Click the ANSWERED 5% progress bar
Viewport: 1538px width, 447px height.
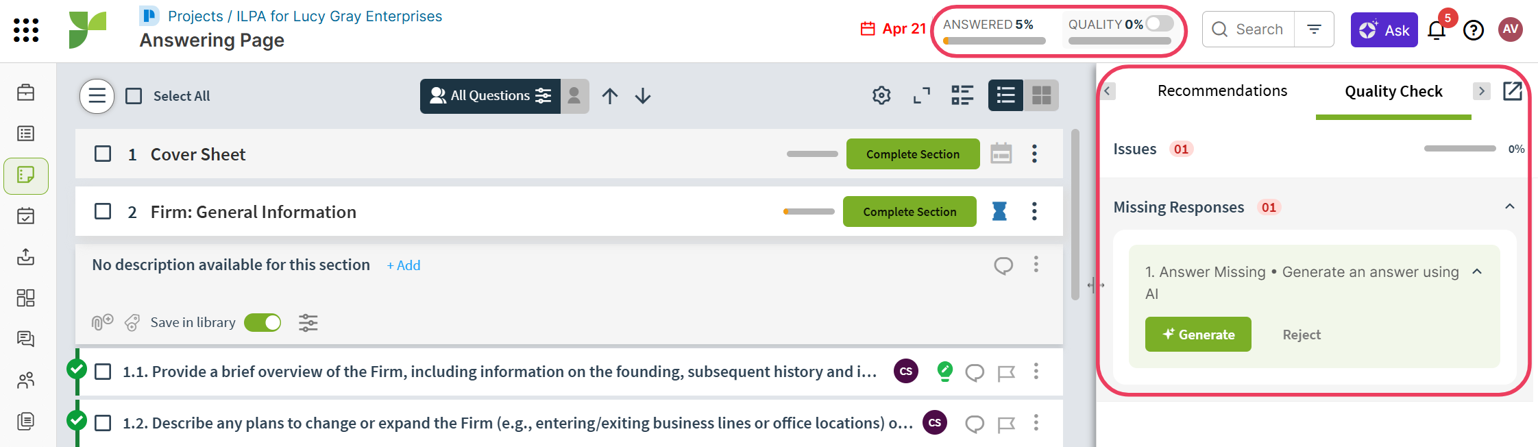(x=994, y=41)
